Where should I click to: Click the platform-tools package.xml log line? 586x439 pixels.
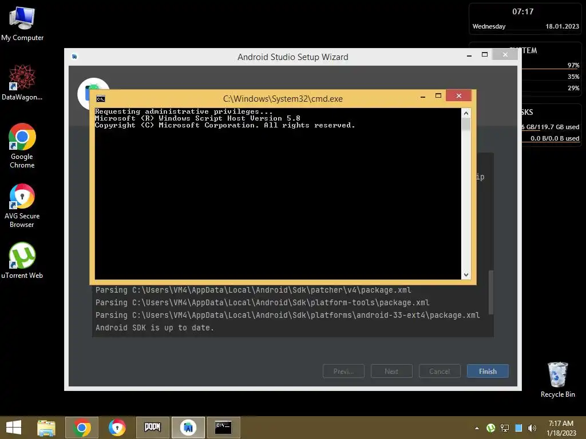262,302
